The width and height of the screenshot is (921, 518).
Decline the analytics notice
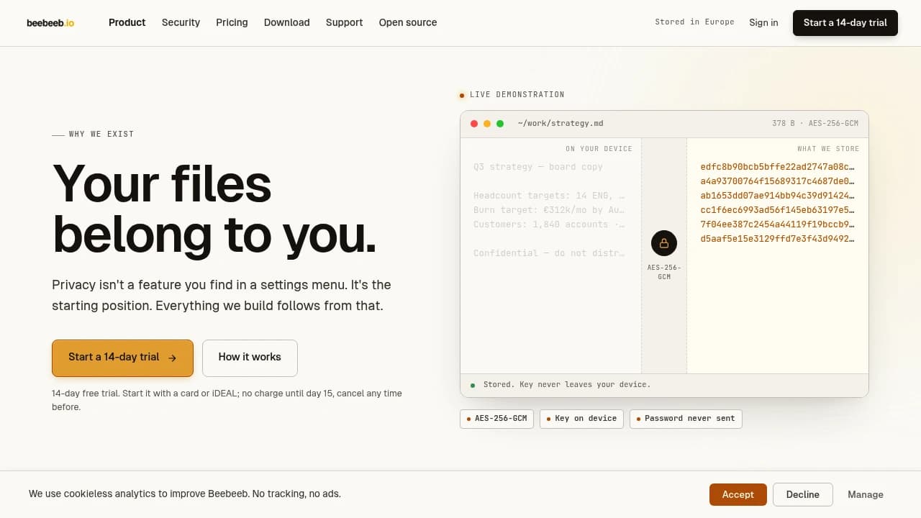point(803,494)
